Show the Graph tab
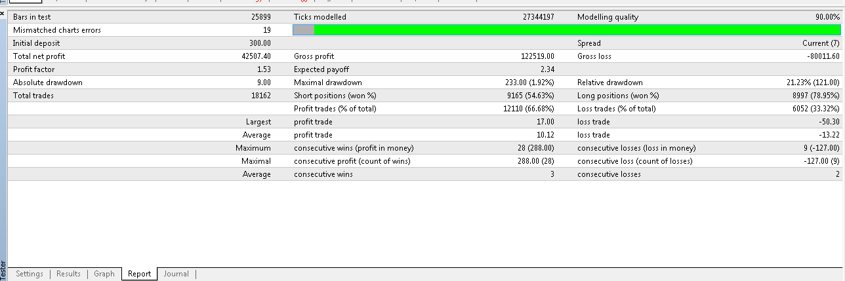 click(x=104, y=274)
